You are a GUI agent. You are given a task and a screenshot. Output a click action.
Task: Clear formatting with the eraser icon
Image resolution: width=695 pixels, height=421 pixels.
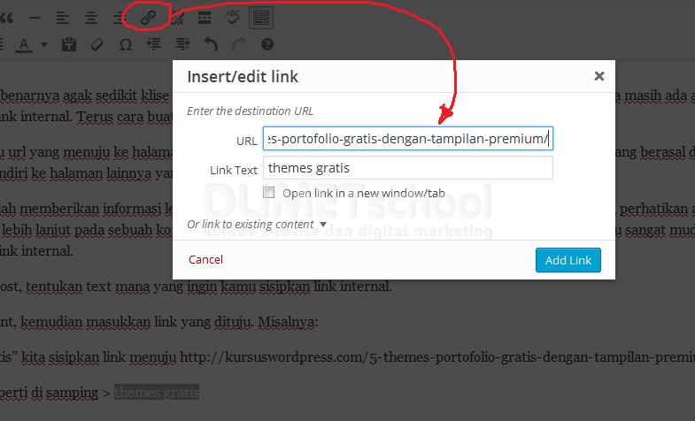pos(97,45)
